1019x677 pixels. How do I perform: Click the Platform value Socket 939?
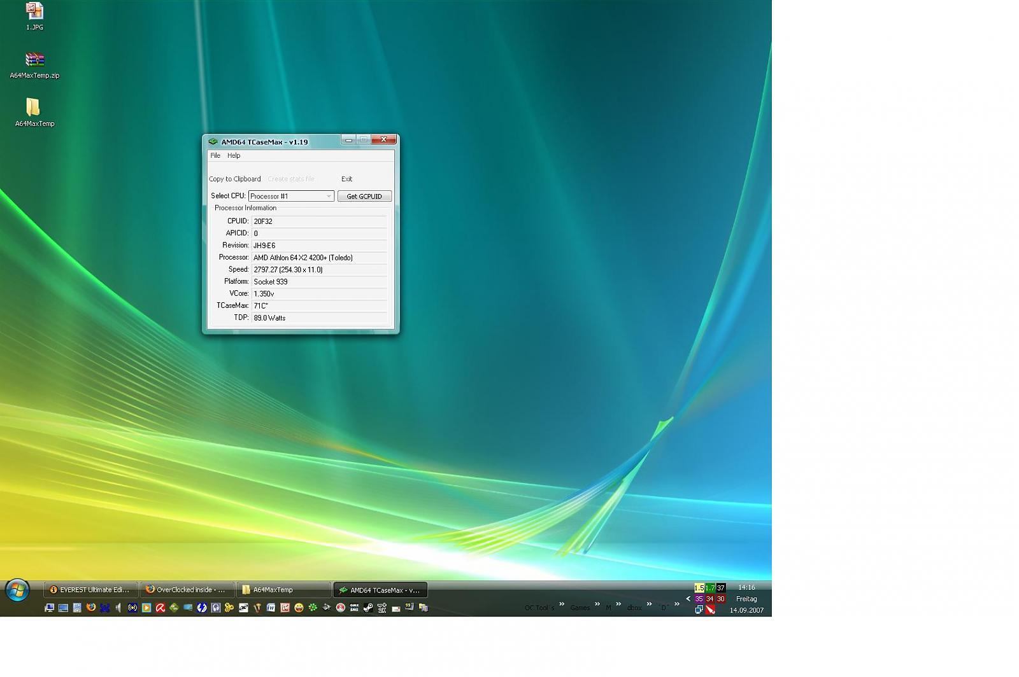pos(319,281)
